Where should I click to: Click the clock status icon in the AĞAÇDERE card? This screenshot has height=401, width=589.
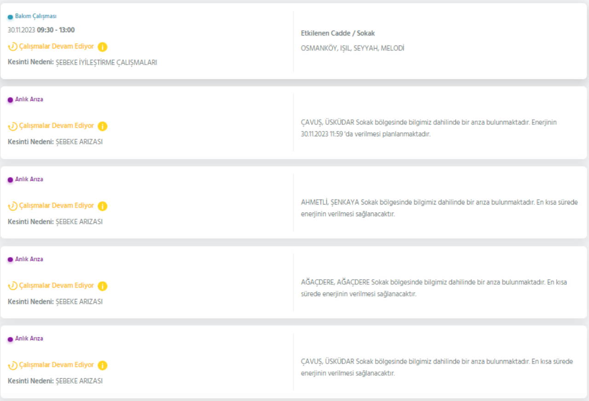pos(12,286)
